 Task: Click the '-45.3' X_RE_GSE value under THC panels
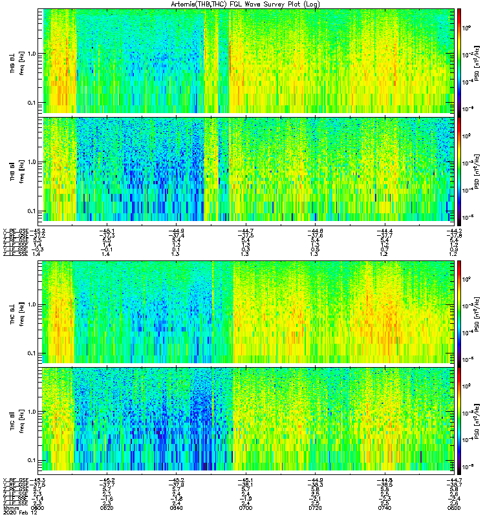click(38, 480)
